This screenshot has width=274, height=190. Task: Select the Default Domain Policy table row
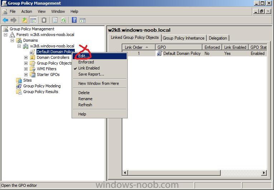point(195,53)
